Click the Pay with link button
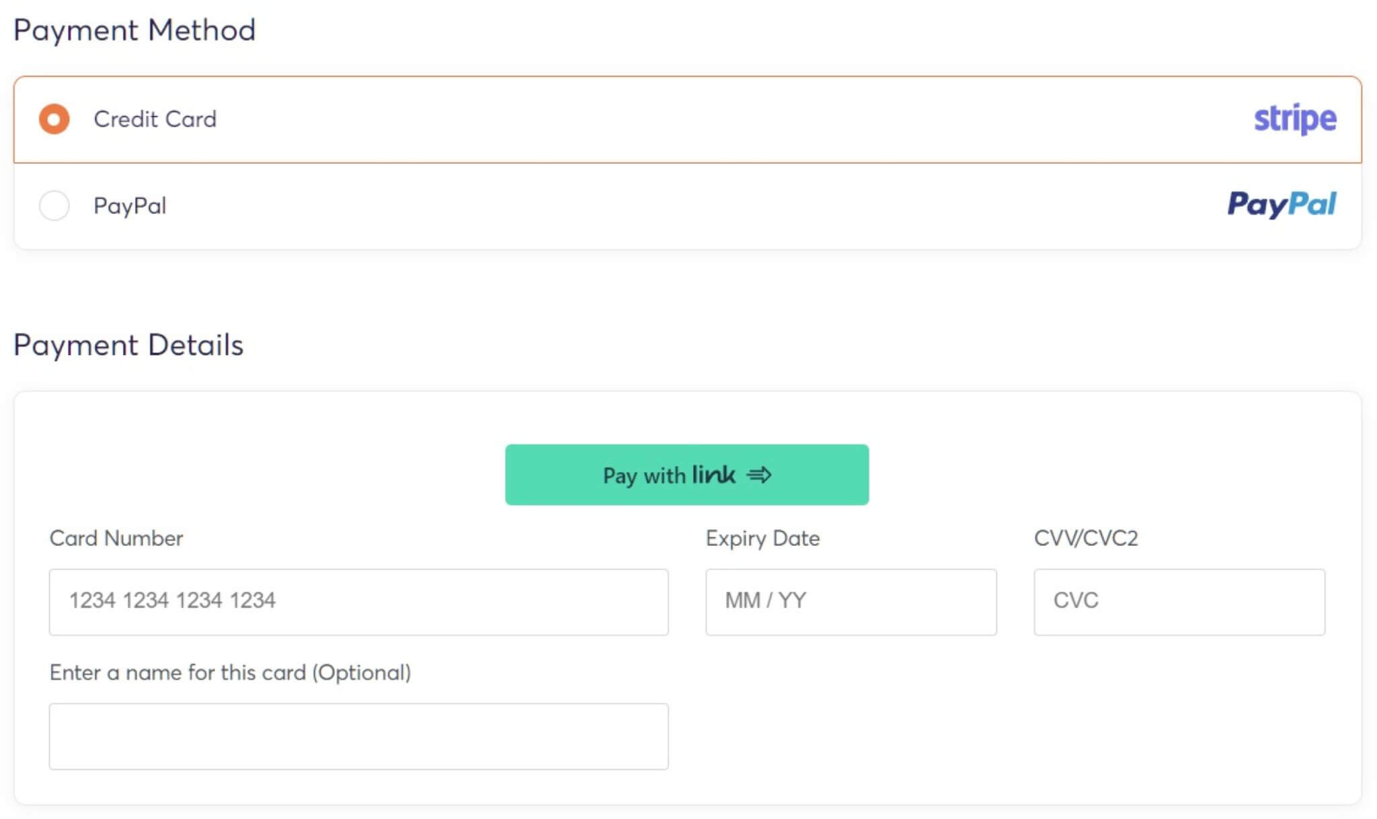1377x819 pixels. pyautogui.click(x=686, y=475)
